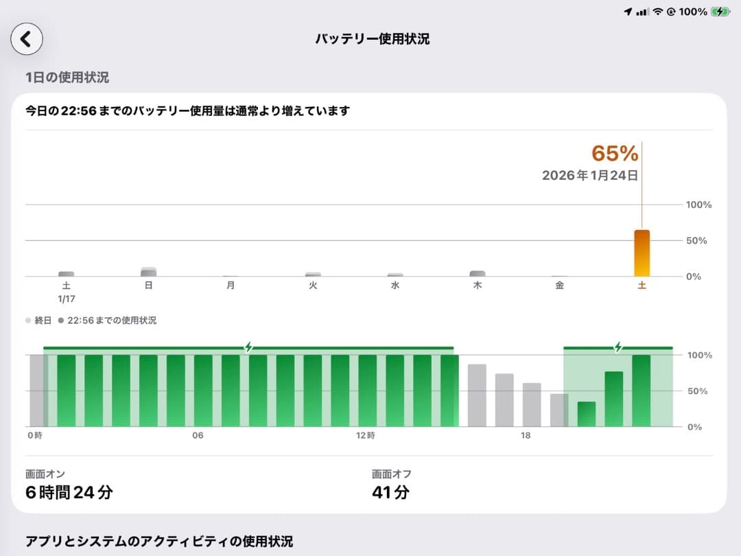Viewport: 741px width, 556px height.
Task: Tap the cellular signal bars in the status bar
Action: pos(642,11)
